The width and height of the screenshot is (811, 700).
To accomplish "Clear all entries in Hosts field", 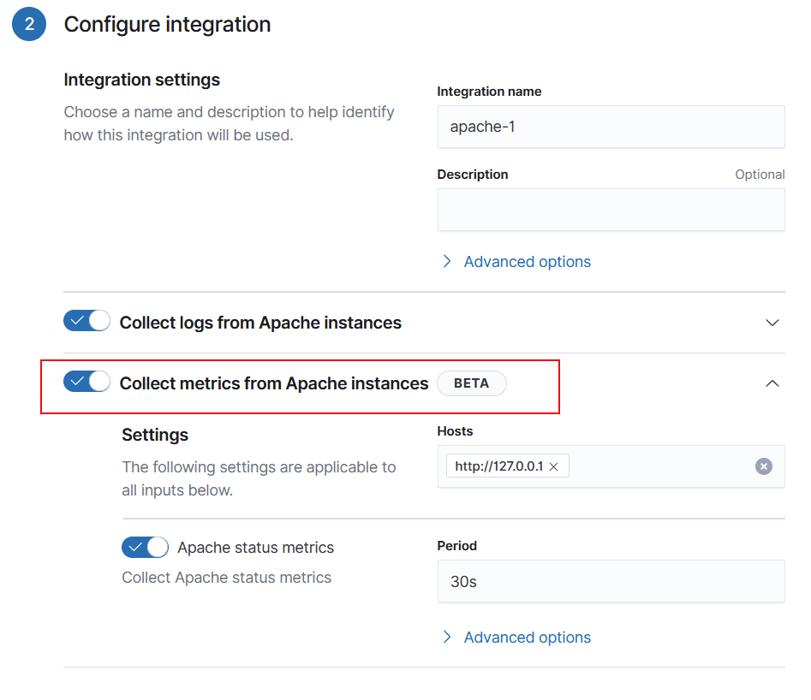I will pyautogui.click(x=763, y=466).
